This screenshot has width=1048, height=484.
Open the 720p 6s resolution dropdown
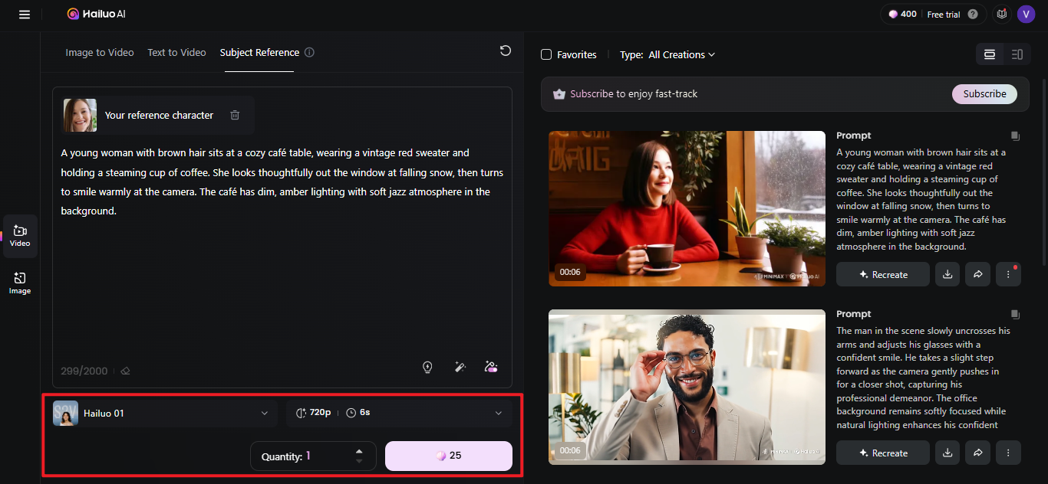click(399, 413)
